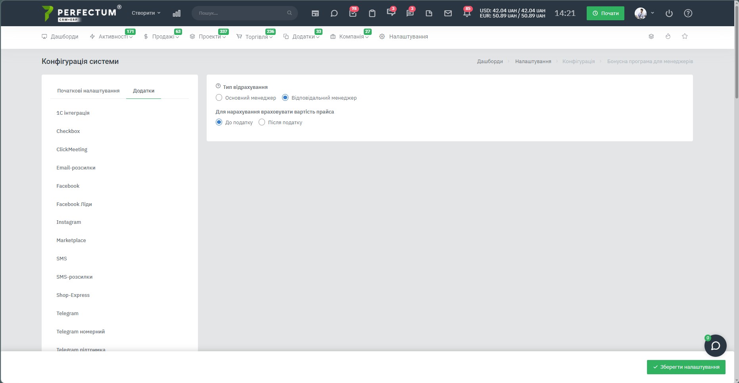The width and height of the screenshot is (739, 383).
Task: Open the clipboard icon in header
Action: 372,13
